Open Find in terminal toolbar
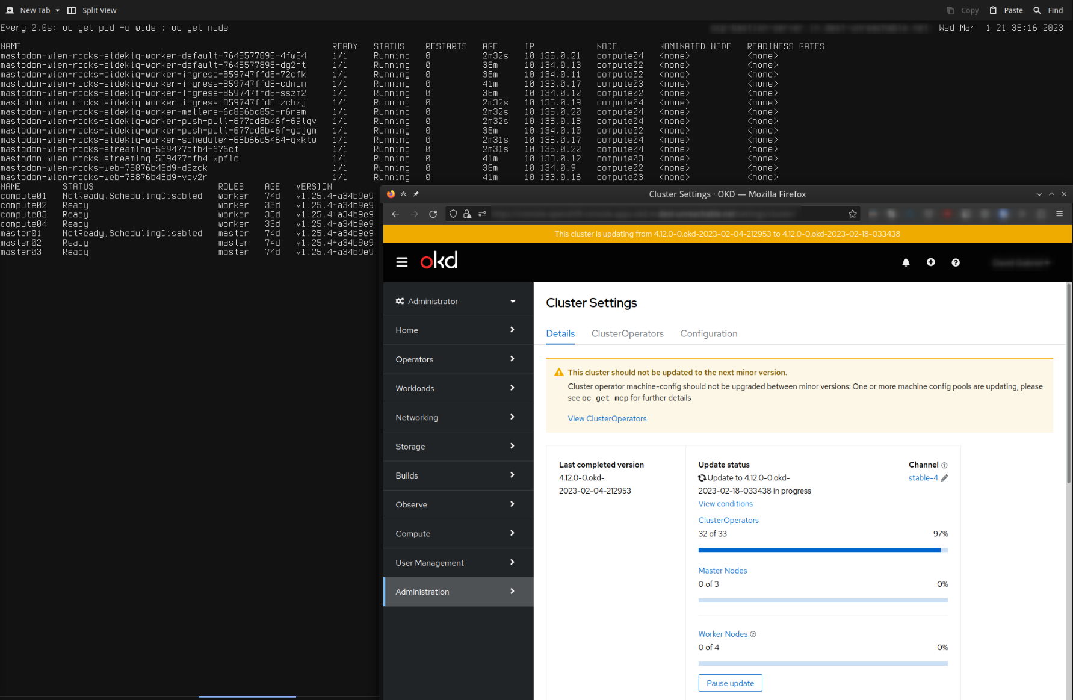The width and height of the screenshot is (1073, 700). click(x=1048, y=10)
